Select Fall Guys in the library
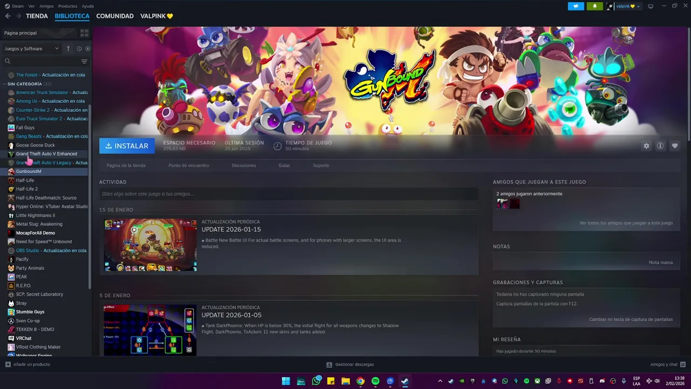Screen dimensions: 691x389 coord(25,128)
